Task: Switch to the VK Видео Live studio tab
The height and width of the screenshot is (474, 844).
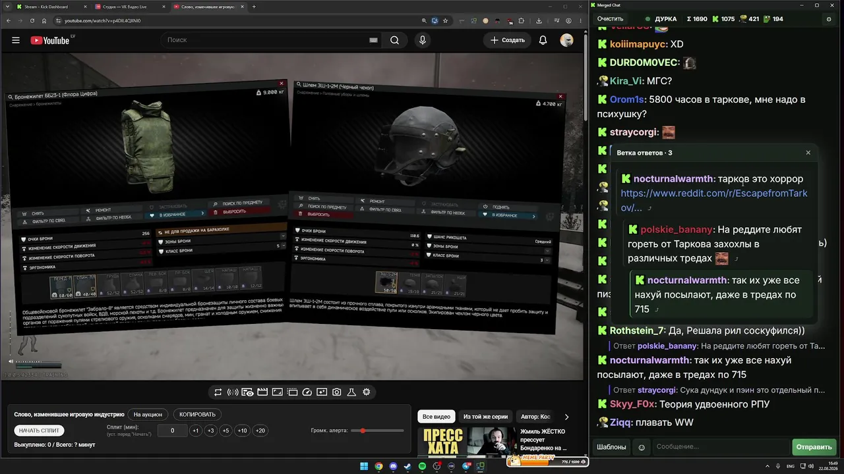Action: coord(131,7)
